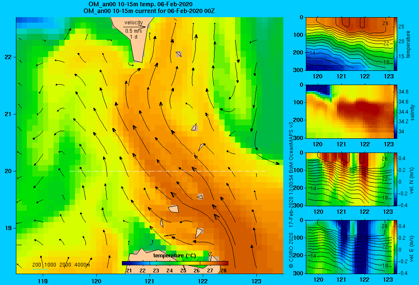Click depth tick 300 on salinity panel
Screen dimensions: 419x285
click(299, 138)
